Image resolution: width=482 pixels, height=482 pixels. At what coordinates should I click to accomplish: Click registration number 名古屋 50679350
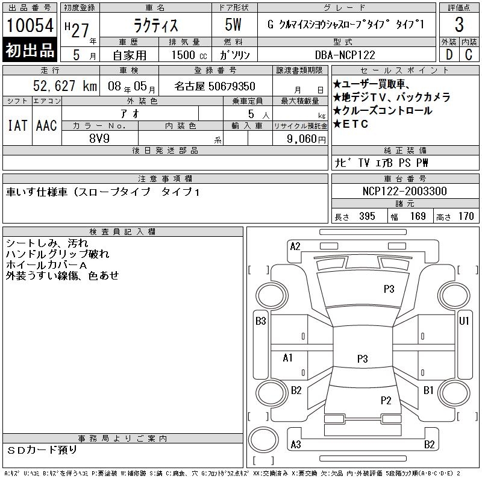[x=215, y=86]
